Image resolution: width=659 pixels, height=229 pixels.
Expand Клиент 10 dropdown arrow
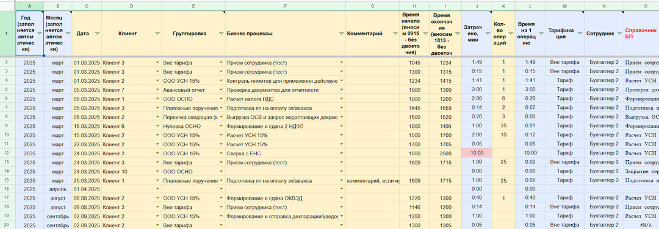pos(157,171)
